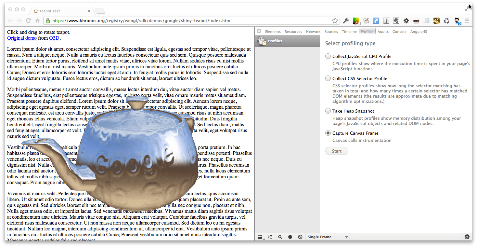Click the green HTTPS padlock icon

(48, 21)
